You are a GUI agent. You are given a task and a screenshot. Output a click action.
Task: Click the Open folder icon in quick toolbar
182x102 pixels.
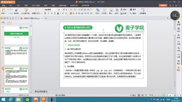tap(2, 18)
